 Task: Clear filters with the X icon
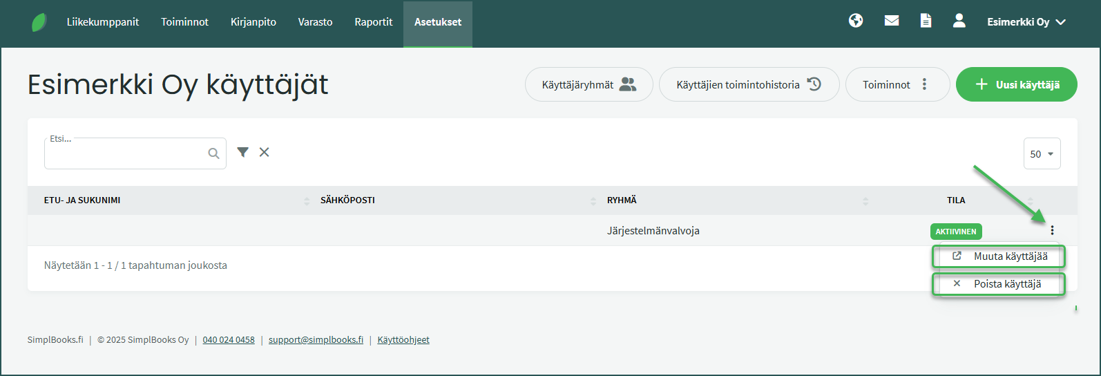(x=264, y=152)
